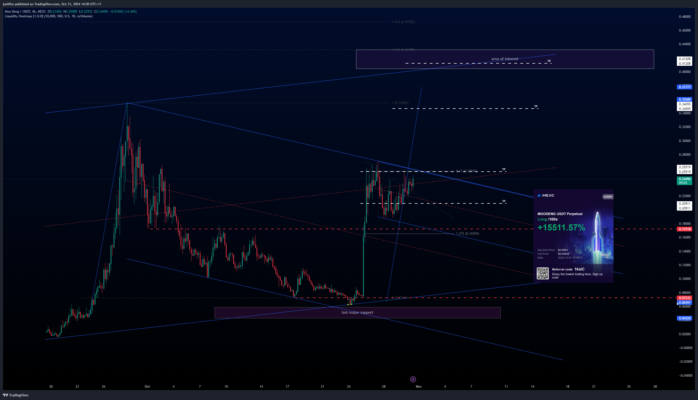Click the '11' date on the time axis
Viewport: 698px width, 400px height.
(506, 387)
